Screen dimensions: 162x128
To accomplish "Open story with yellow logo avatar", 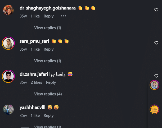I will (154, 109).
